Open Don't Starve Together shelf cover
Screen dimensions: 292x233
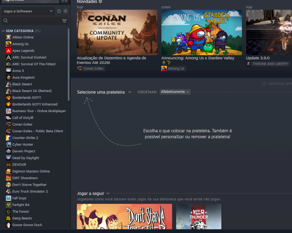click(124, 217)
